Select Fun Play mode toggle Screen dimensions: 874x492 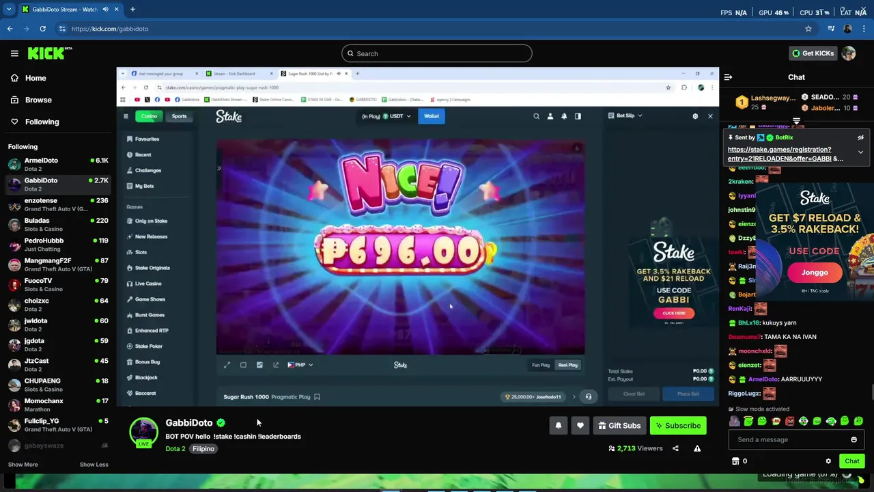[541, 365]
